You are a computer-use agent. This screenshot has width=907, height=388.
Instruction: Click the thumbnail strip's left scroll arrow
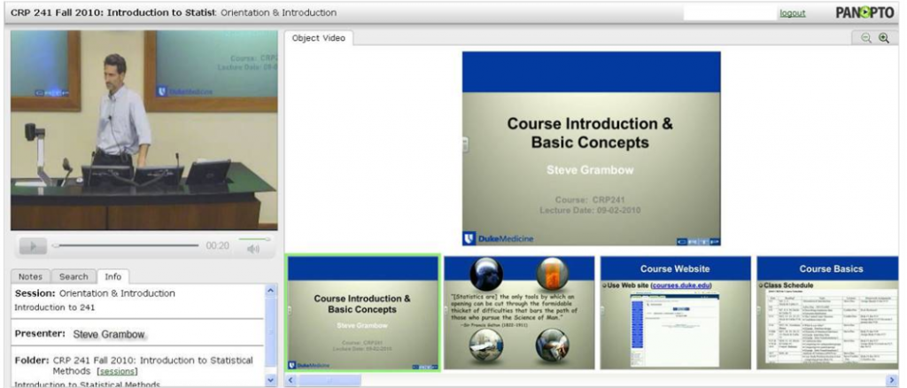click(290, 380)
